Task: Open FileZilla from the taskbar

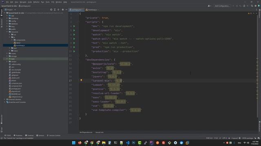Action: tap(164, 143)
